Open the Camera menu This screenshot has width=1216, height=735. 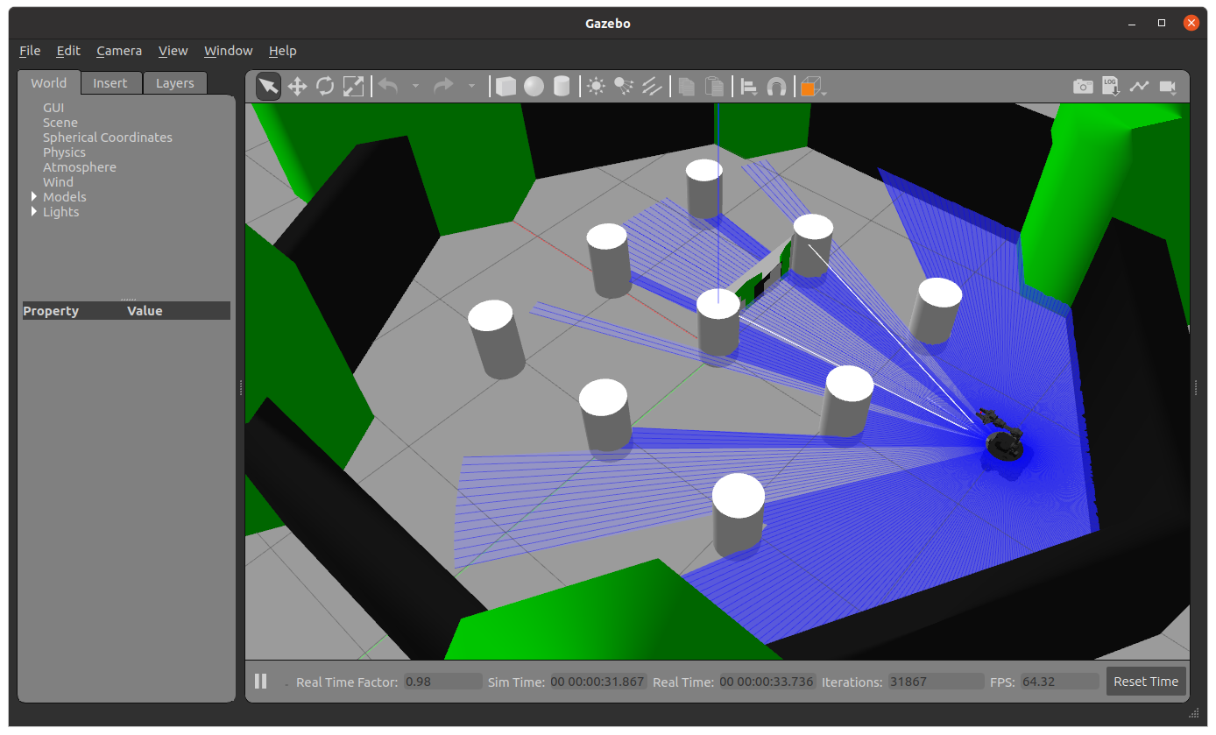119,51
